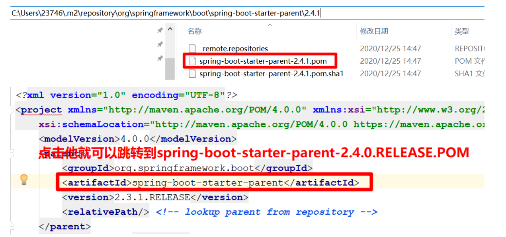Click the middle pin icon in sidebar

coord(160,44)
